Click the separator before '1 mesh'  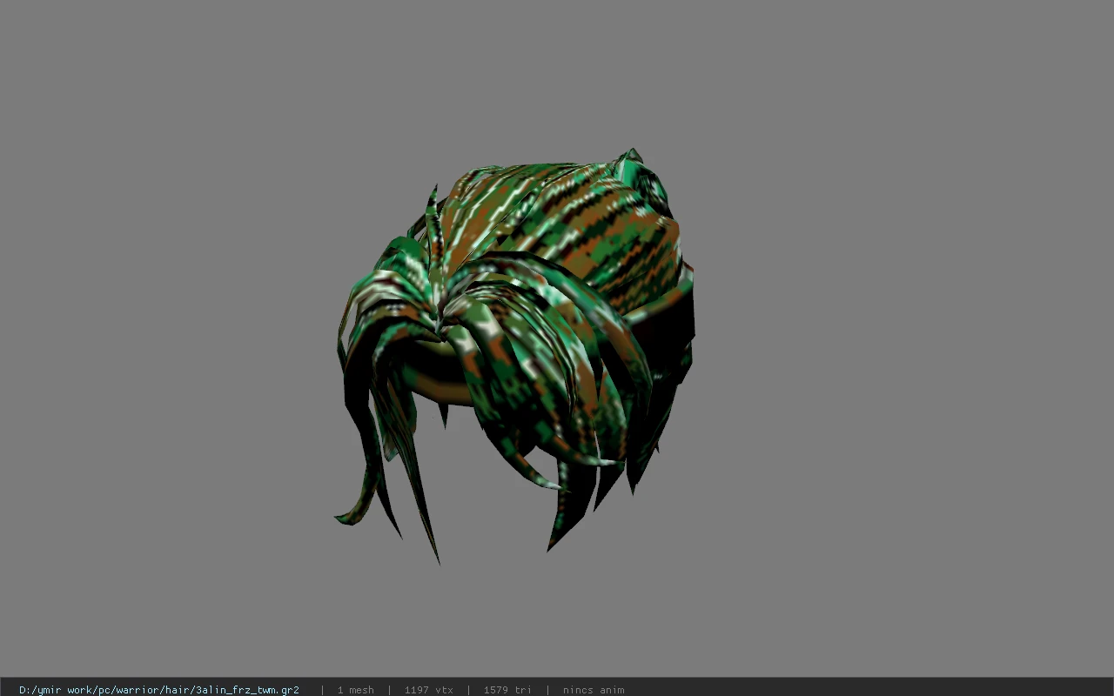pos(322,690)
